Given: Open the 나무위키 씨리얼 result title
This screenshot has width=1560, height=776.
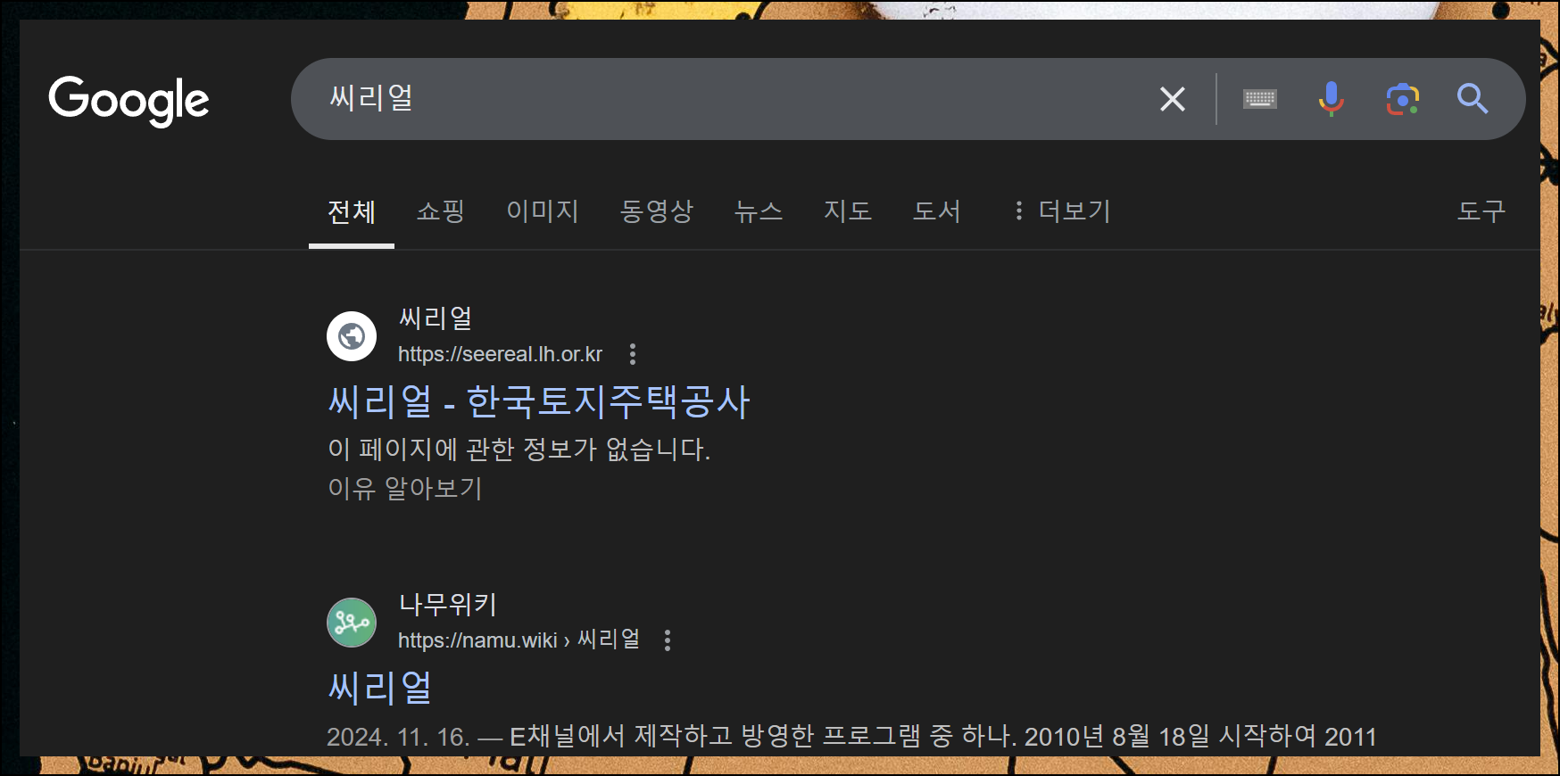Looking at the screenshot, I should 380,688.
